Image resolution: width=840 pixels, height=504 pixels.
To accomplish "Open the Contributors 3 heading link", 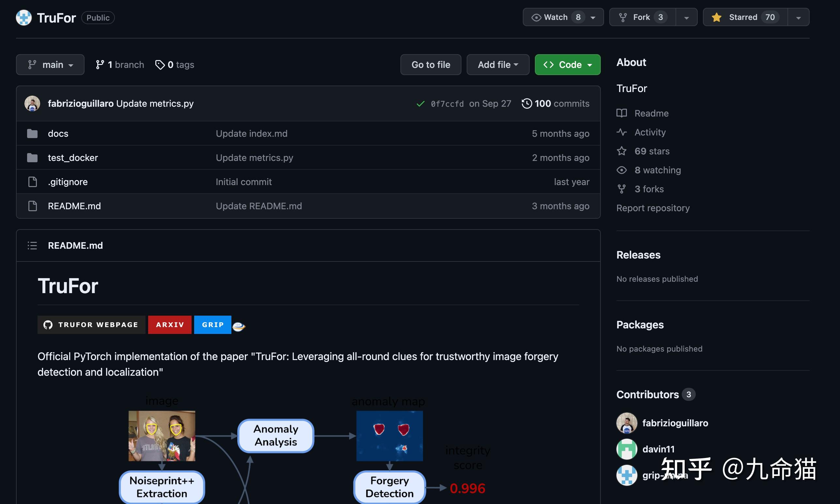I will (656, 394).
